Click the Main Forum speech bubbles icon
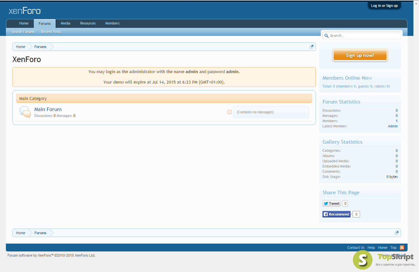The image size is (419, 272). pyautogui.click(x=25, y=112)
